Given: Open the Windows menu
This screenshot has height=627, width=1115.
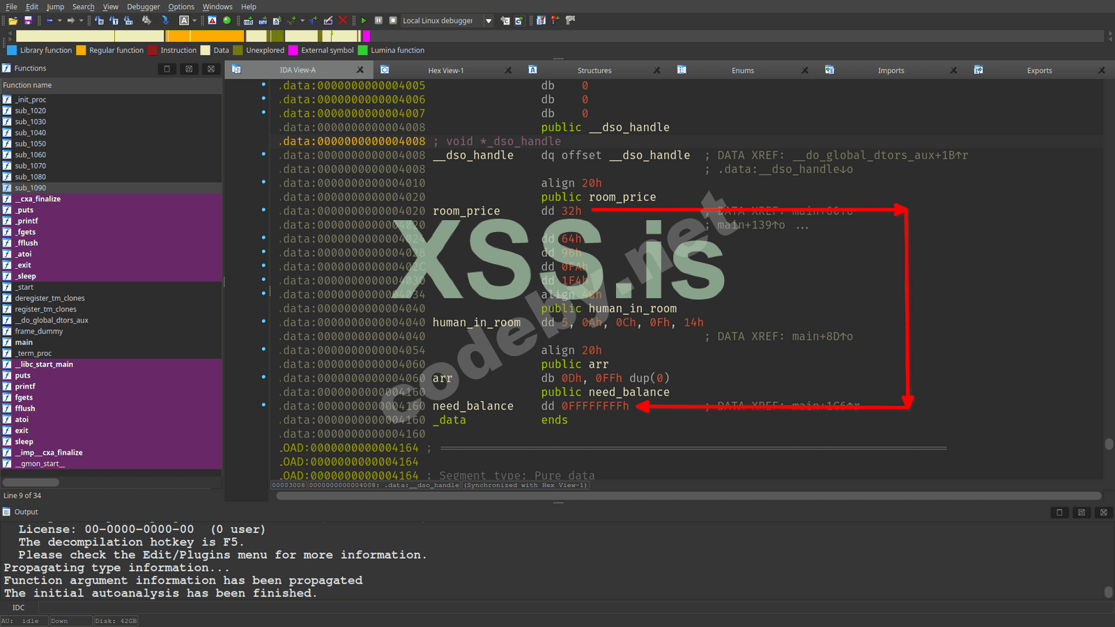Looking at the screenshot, I should [x=217, y=7].
